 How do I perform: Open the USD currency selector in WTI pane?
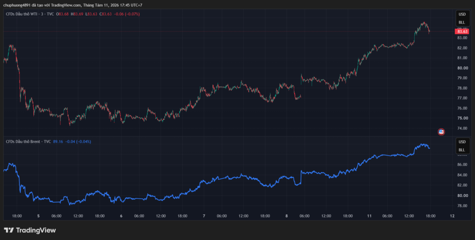(462, 14)
